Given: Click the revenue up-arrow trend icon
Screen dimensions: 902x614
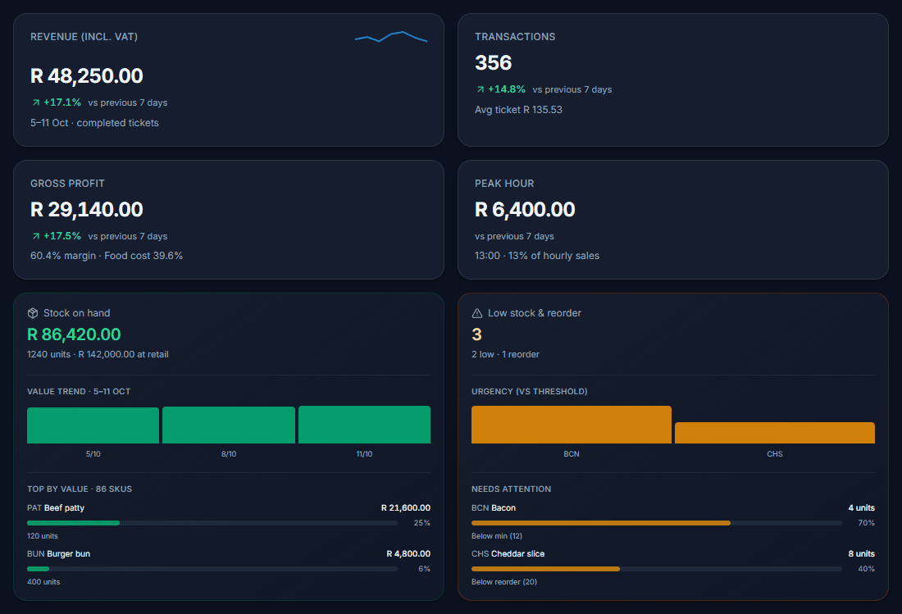Looking at the screenshot, I should [36, 102].
